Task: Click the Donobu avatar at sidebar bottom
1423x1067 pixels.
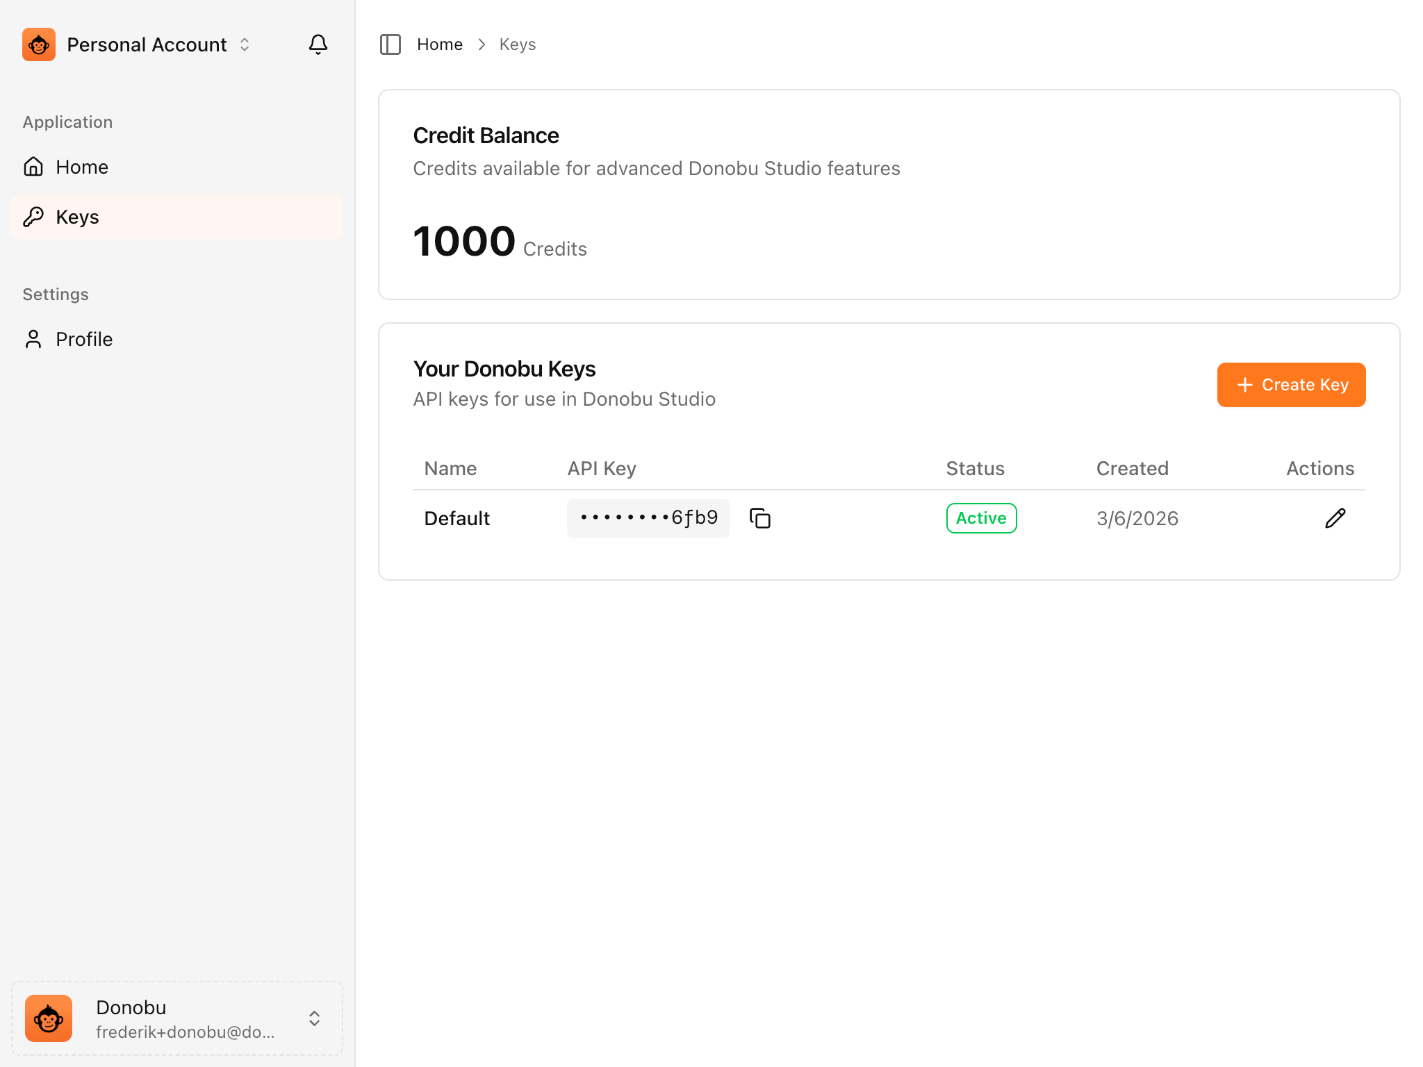Action: pyautogui.click(x=49, y=1018)
